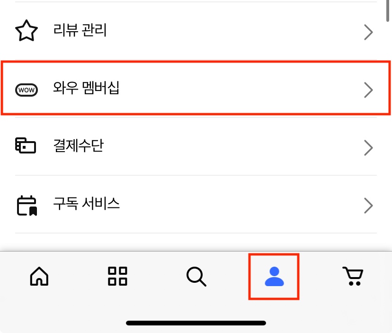Expand the 리뷰 관리 row chevron
The image size is (392, 333).
coord(368,32)
